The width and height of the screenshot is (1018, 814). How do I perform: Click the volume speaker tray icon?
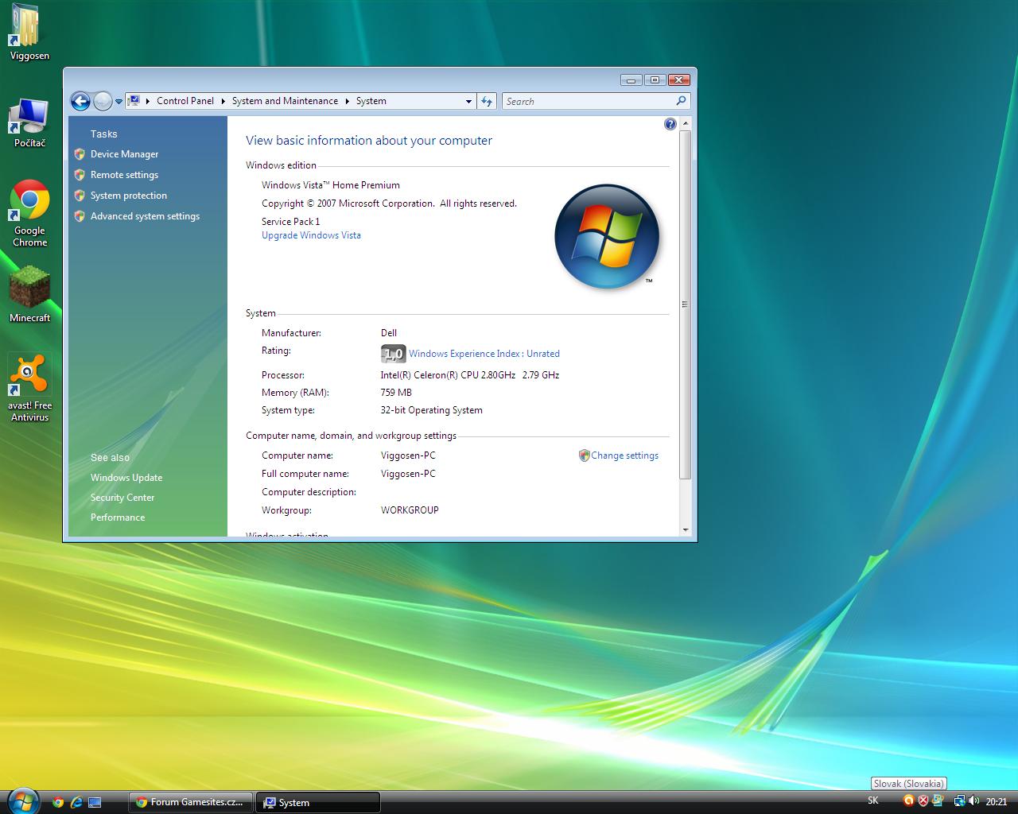pos(974,801)
